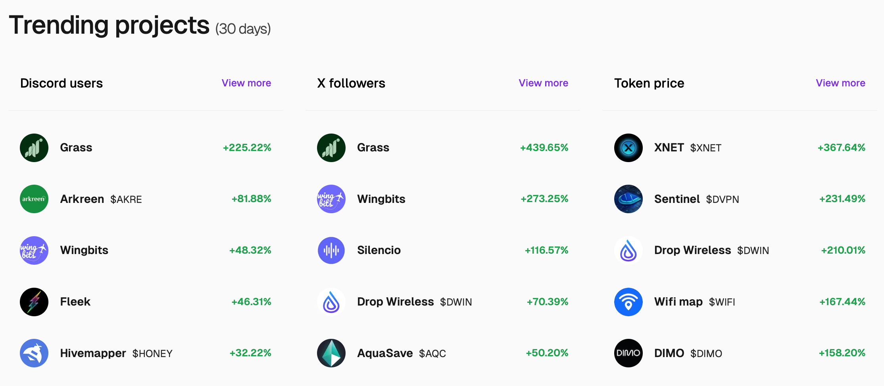The width and height of the screenshot is (884, 386).
Task: Open Grass under X followers list
Action: click(373, 148)
